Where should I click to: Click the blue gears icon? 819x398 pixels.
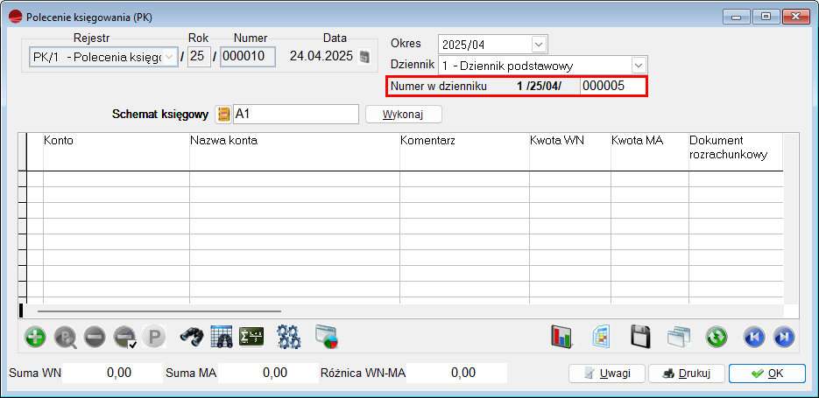tap(288, 337)
